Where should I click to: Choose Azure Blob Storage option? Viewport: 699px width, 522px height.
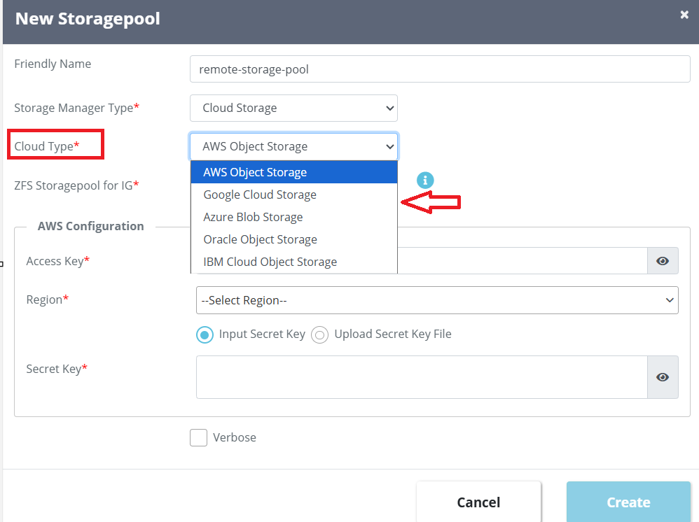[293, 217]
